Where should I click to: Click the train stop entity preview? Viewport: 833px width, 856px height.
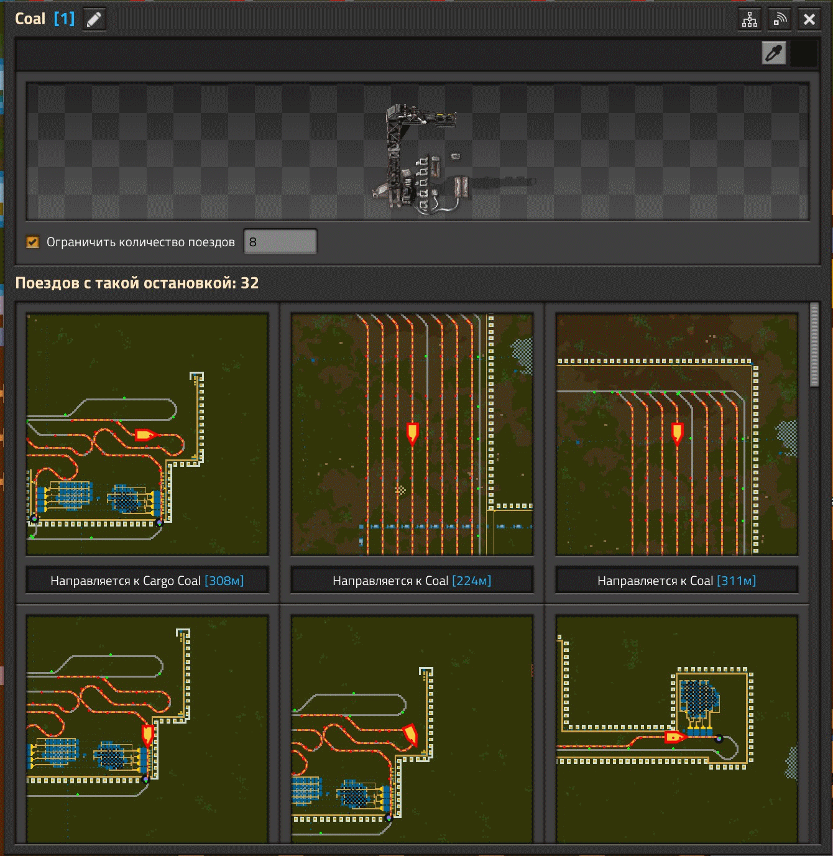(418, 152)
